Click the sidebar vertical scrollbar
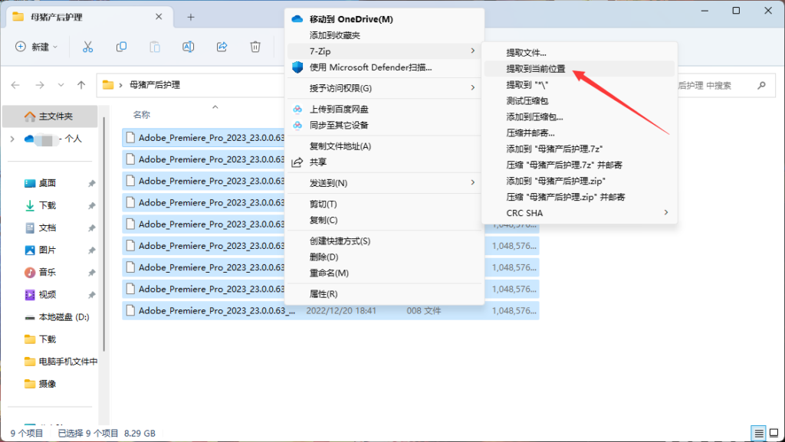The image size is (785, 442). click(x=104, y=234)
